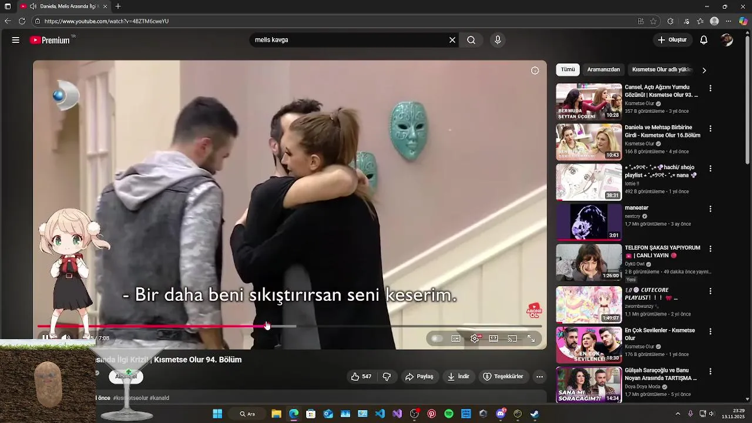Mute the video volume icon
The width and height of the screenshot is (752, 423).
(x=66, y=338)
